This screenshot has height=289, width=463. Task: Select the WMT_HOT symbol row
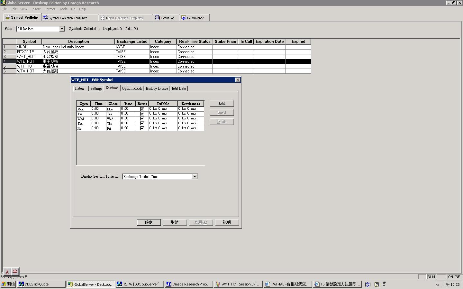pos(157,57)
